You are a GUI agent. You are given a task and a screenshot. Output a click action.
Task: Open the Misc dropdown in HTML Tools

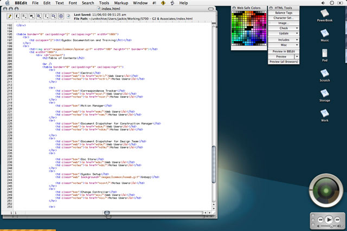tap(284, 45)
